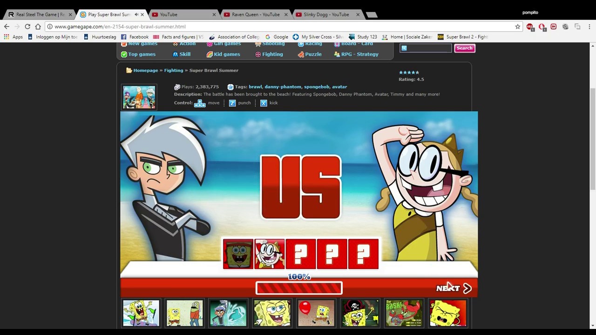Image resolution: width=596 pixels, height=335 pixels.
Task: Select the third question mark fighter slot
Action: coord(363,254)
